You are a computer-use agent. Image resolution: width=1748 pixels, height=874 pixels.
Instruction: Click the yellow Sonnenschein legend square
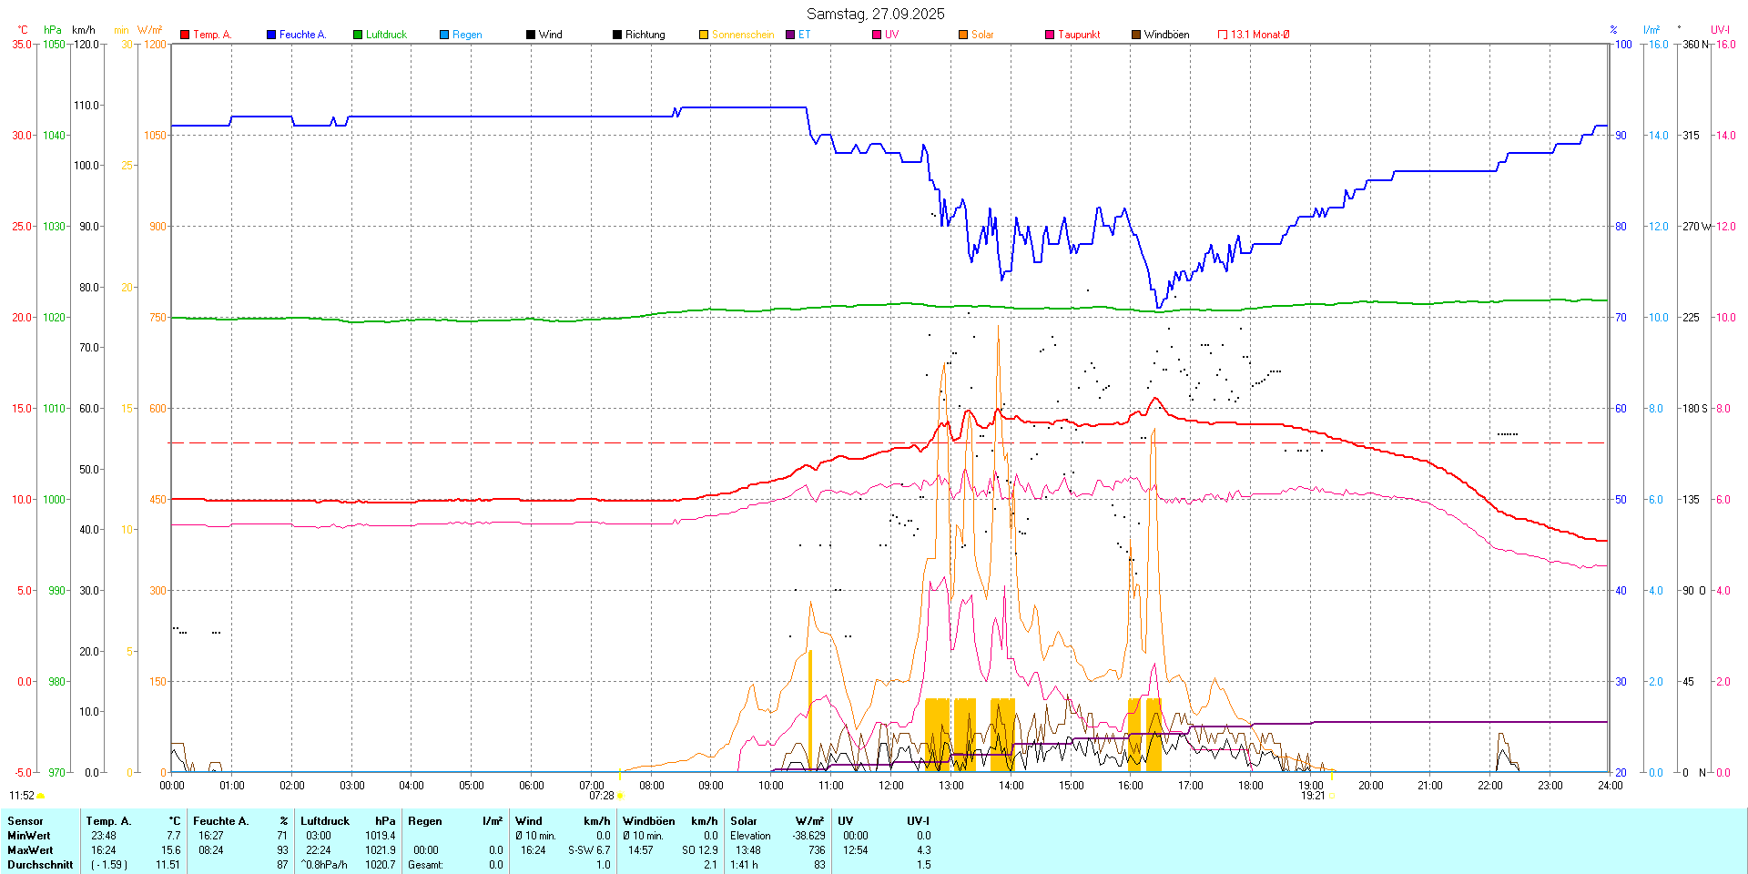tap(704, 35)
